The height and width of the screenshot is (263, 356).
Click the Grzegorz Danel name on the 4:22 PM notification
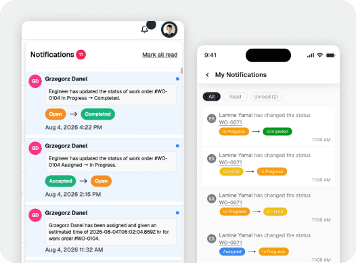pyautogui.click(x=66, y=79)
